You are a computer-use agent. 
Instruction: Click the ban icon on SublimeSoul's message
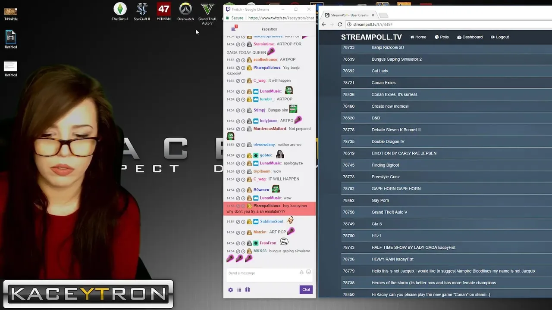(238, 222)
